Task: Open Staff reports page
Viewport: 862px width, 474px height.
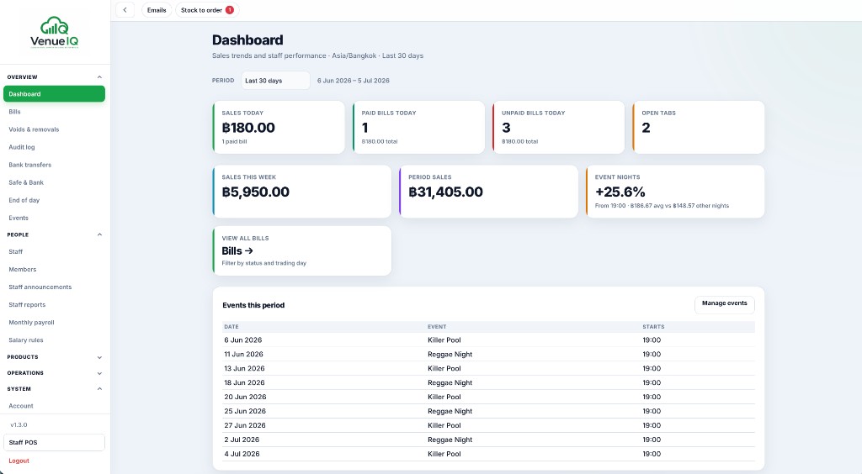Action: pos(54,304)
